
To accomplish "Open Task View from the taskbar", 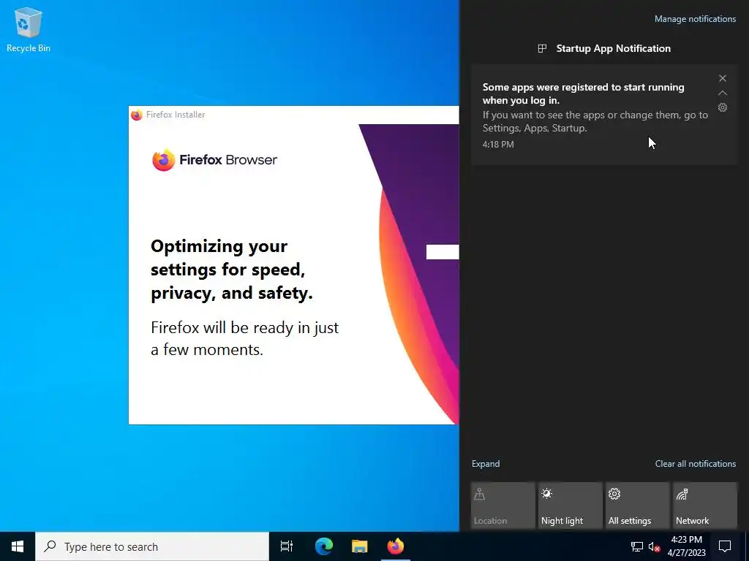I will click(x=287, y=546).
